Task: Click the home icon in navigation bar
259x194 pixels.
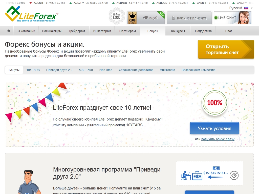Action: point(9,31)
